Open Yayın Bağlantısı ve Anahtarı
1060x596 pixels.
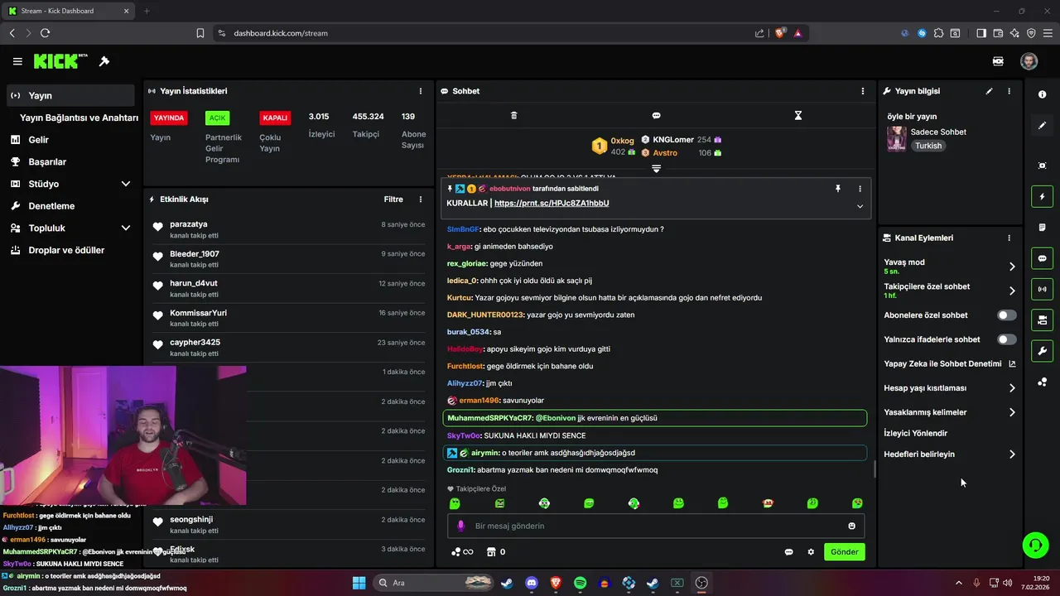coord(79,118)
